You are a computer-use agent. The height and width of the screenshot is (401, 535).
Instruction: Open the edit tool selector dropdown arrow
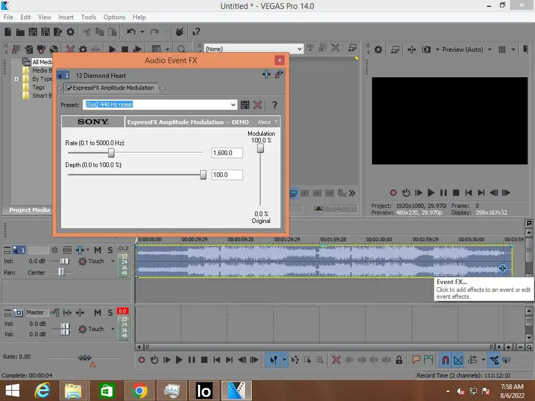coord(284,360)
